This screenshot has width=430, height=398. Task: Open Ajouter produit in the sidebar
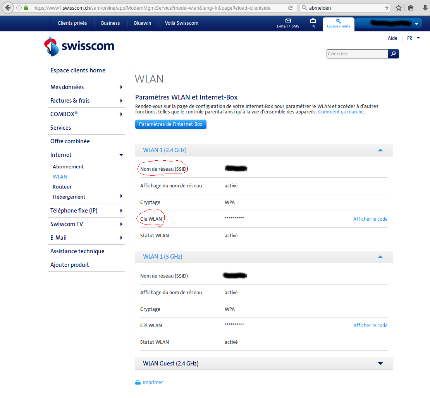[x=69, y=265]
